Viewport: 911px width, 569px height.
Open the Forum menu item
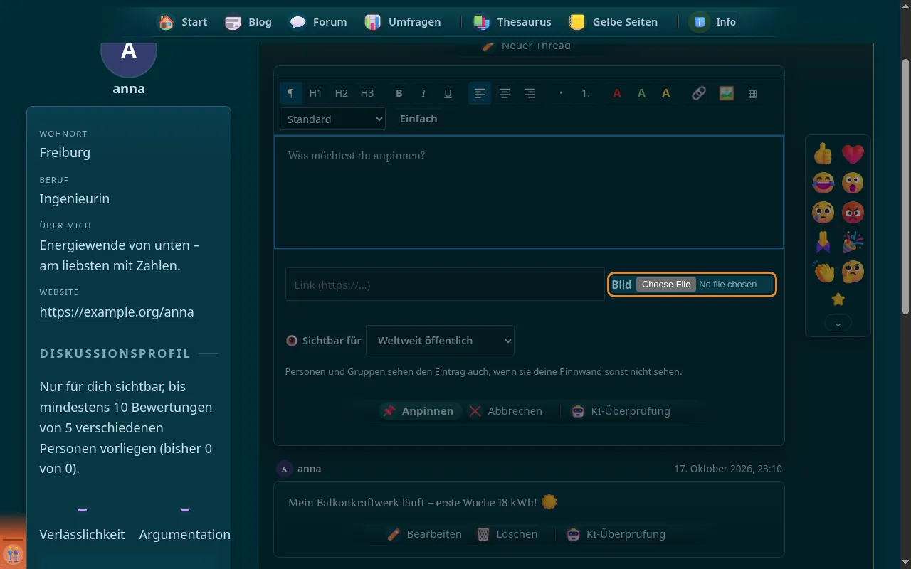tap(319, 22)
